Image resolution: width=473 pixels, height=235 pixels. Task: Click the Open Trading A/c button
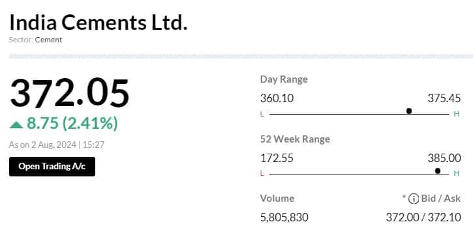tap(52, 167)
